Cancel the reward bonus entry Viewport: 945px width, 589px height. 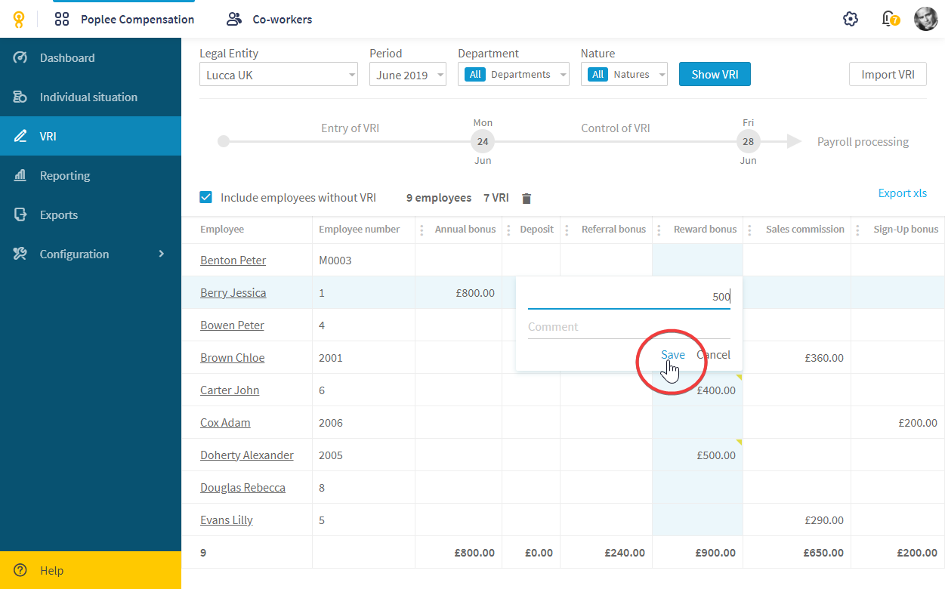tap(713, 355)
